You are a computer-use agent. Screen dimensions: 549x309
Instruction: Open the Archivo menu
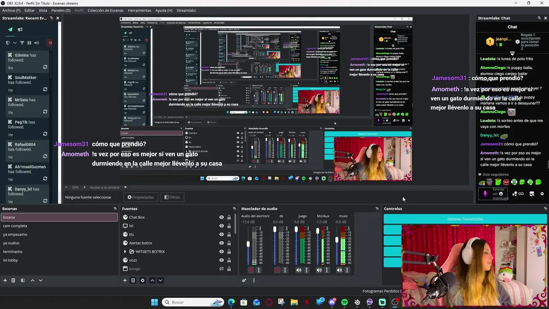[11, 10]
